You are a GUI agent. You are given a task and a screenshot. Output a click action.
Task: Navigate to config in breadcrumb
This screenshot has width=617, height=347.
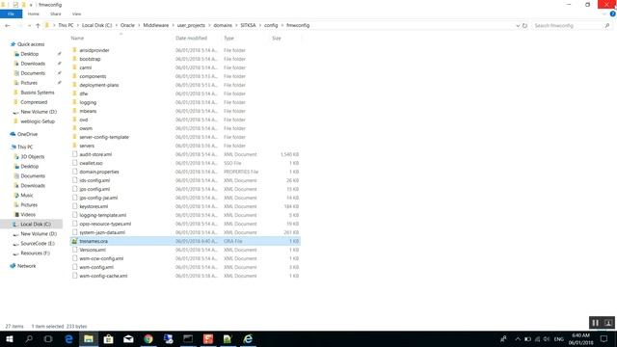(x=271, y=25)
